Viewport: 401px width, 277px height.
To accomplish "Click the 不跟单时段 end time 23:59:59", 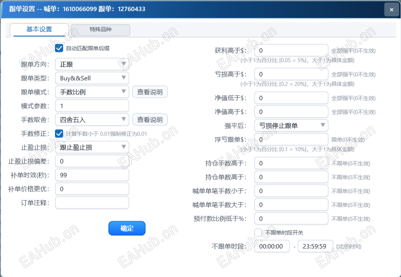I will [316, 246].
